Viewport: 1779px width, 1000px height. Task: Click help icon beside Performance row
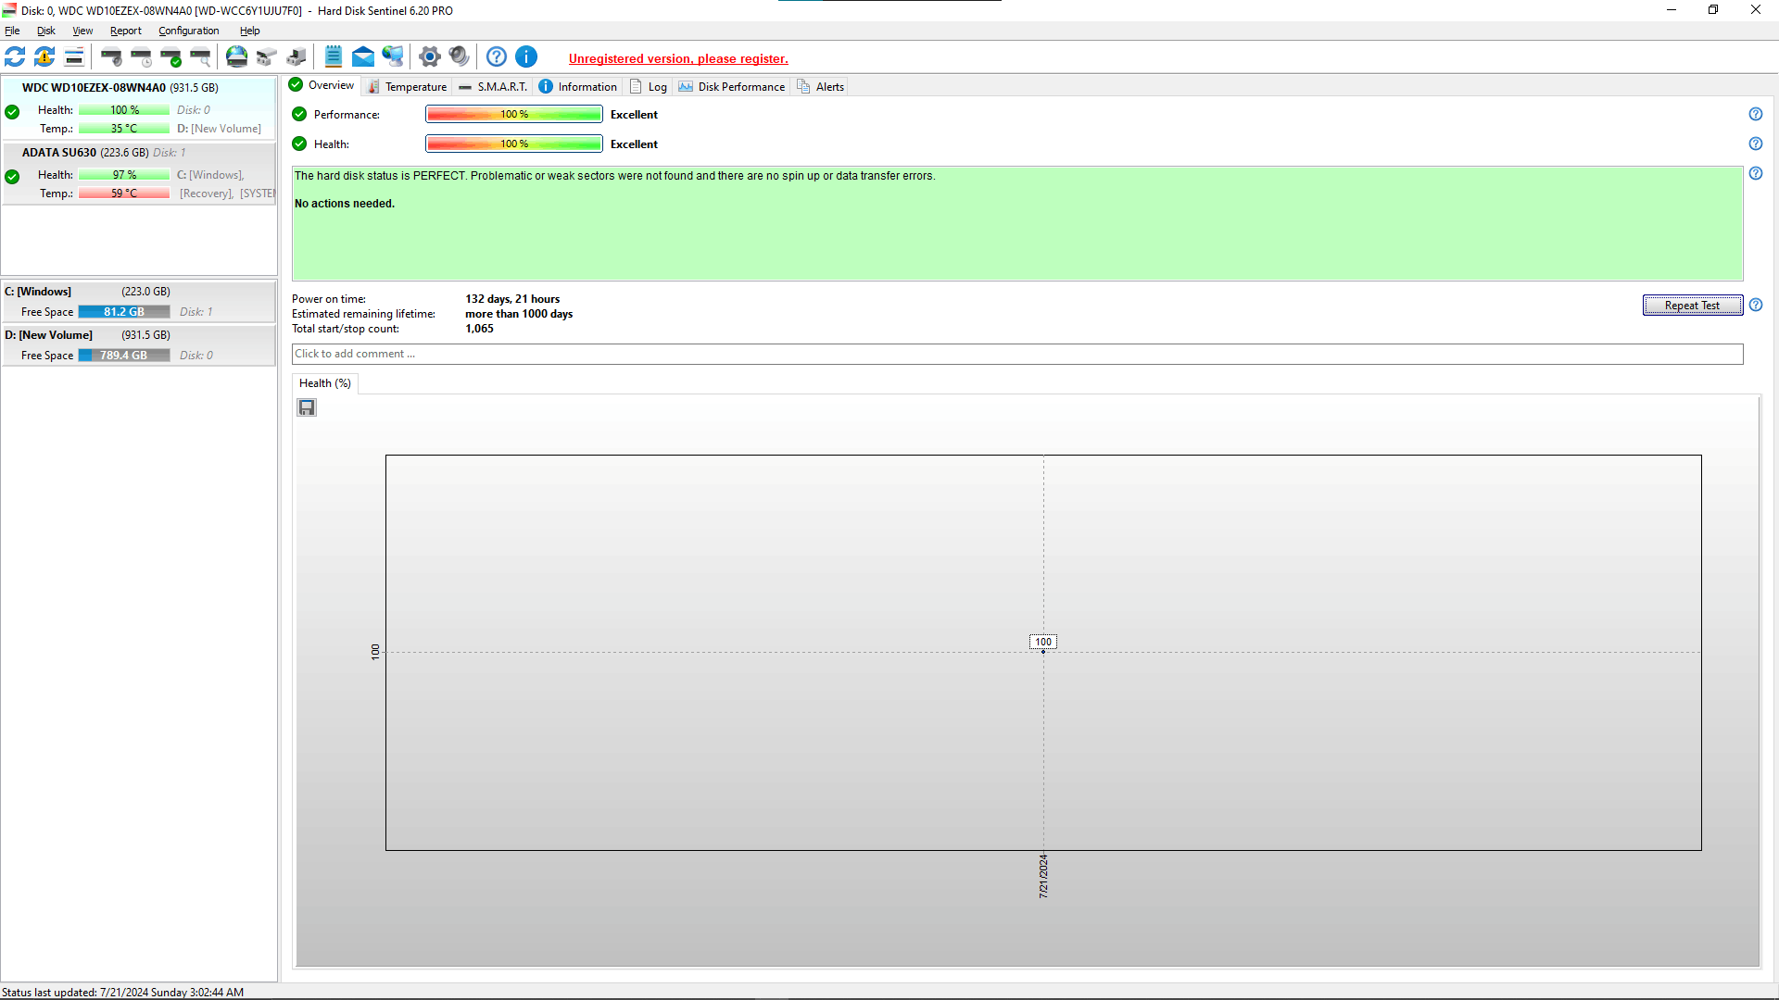point(1755,114)
